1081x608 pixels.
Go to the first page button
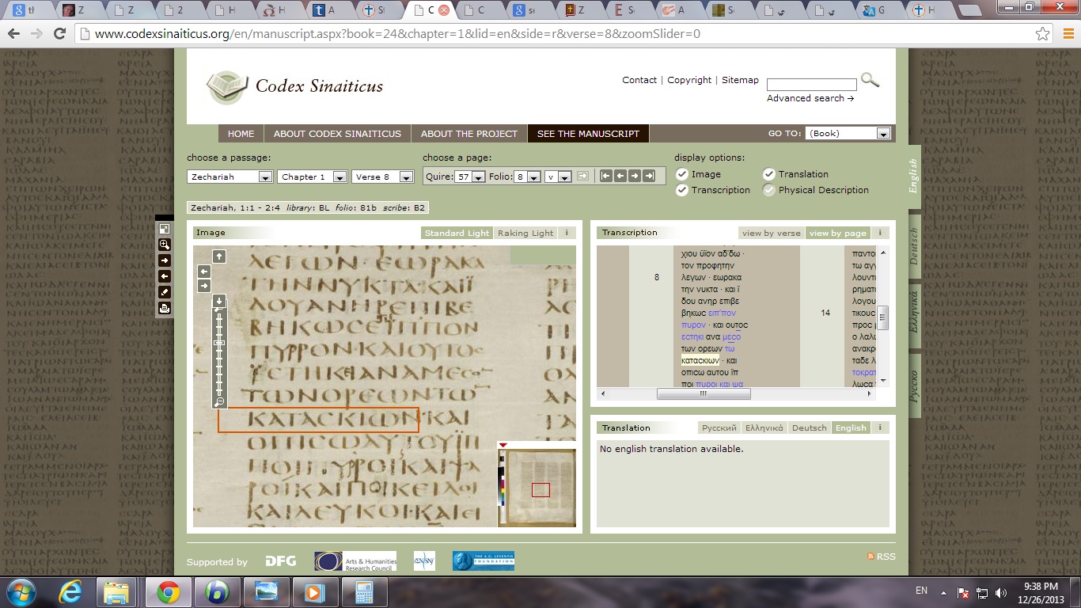(606, 176)
